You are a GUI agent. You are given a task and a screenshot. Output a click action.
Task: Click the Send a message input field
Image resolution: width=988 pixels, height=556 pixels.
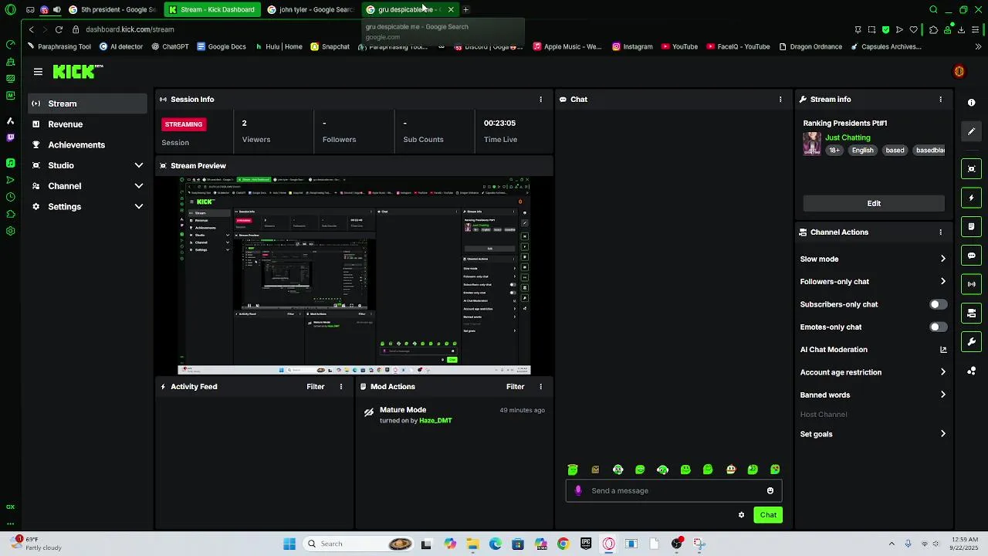(675, 491)
